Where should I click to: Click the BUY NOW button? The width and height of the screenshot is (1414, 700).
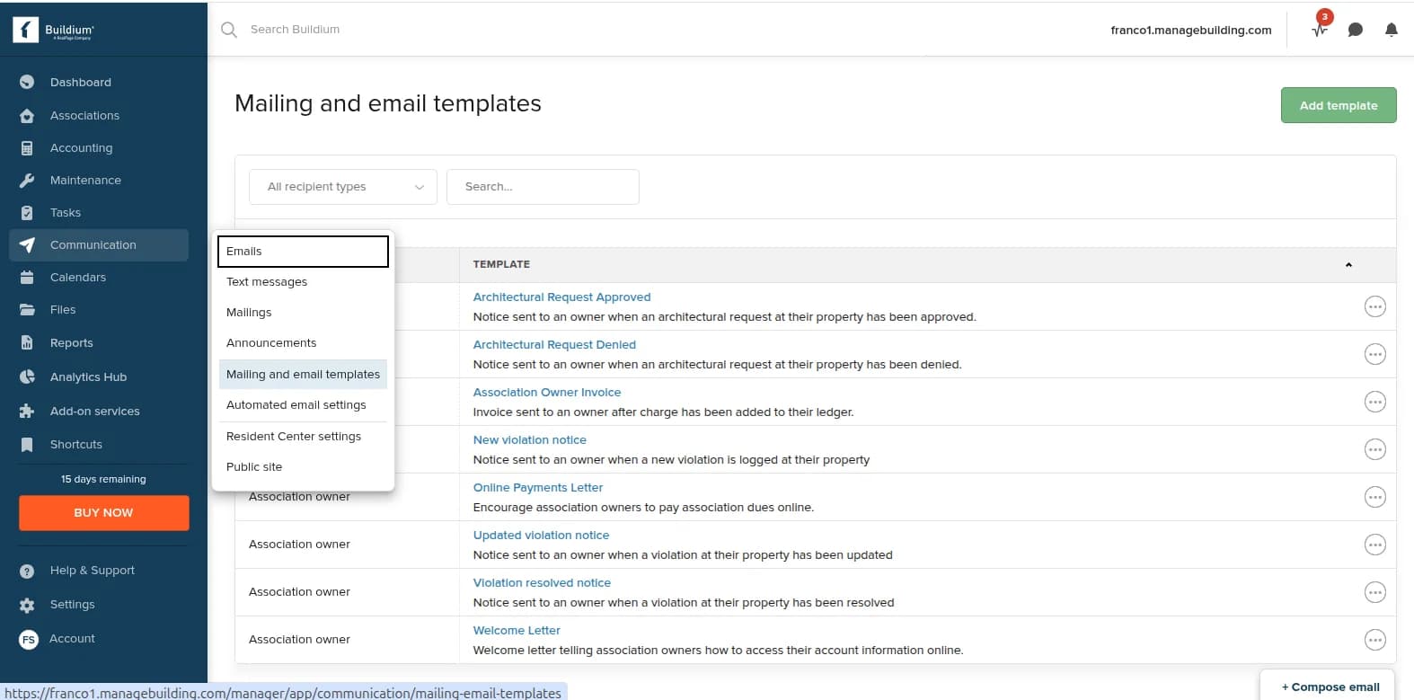tap(104, 513)
